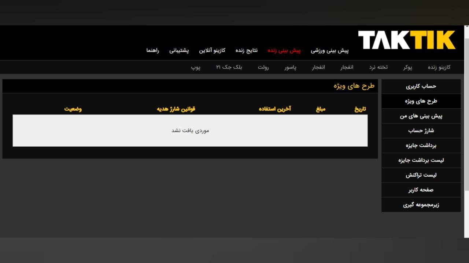
Task: Open the راهنما help page
Action: 154,50
